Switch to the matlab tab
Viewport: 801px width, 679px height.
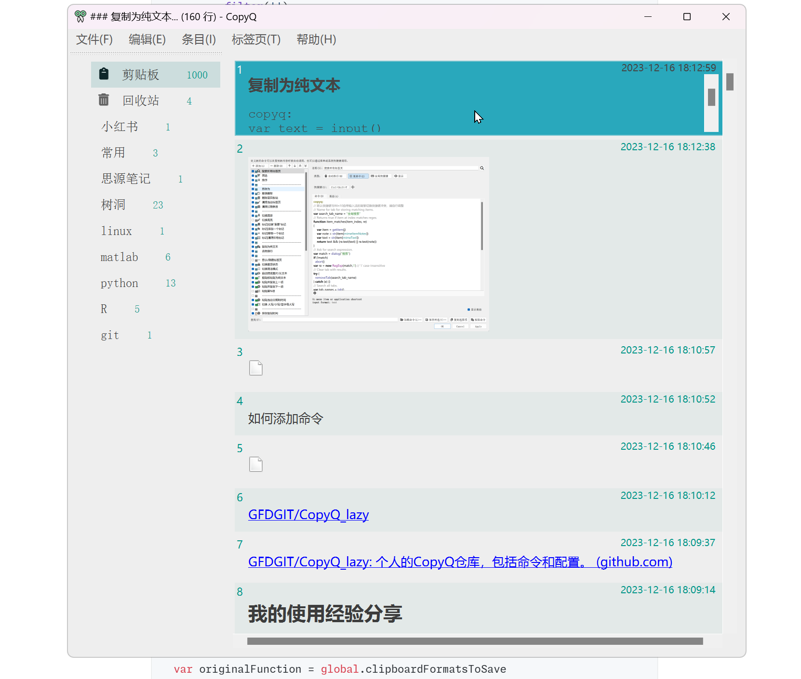click(120, 257)
